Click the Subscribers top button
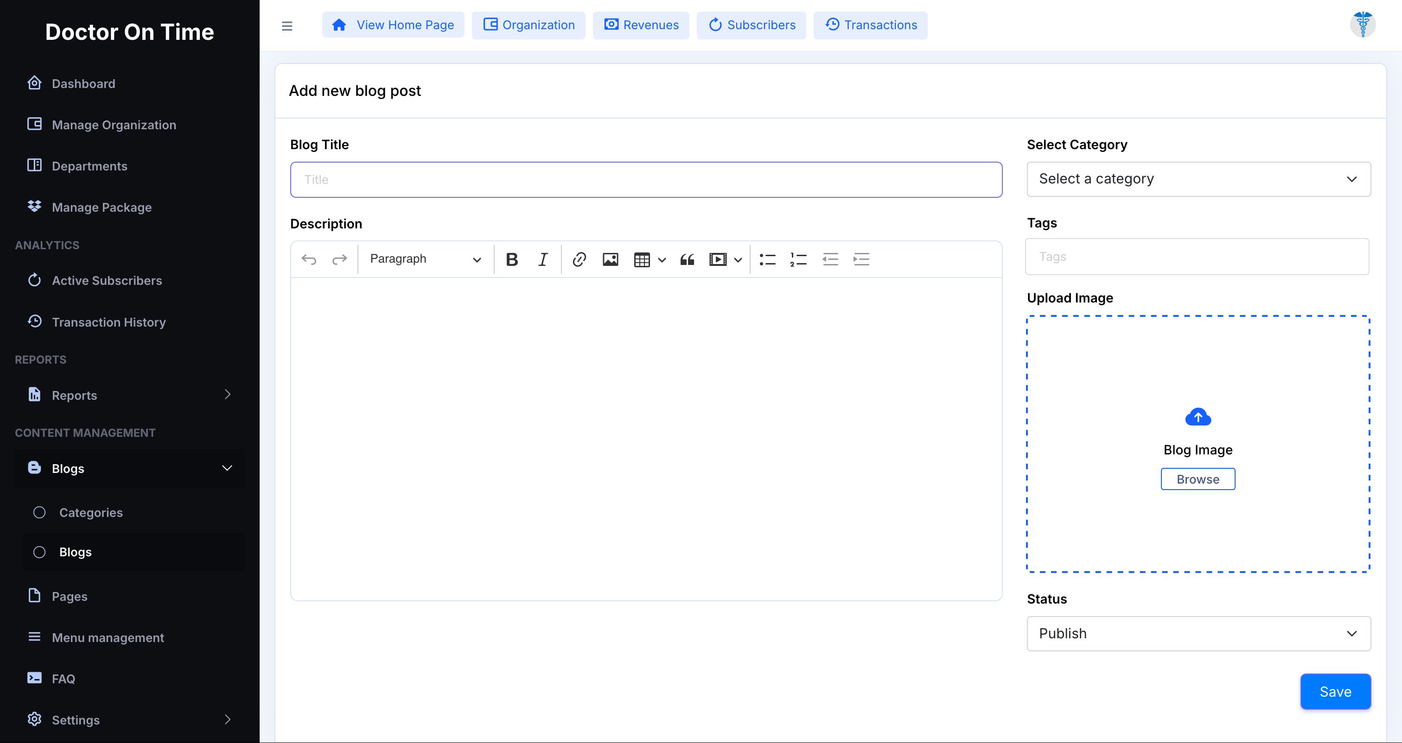The width and height of the screenshot is (1402, 743). (751, 25)
